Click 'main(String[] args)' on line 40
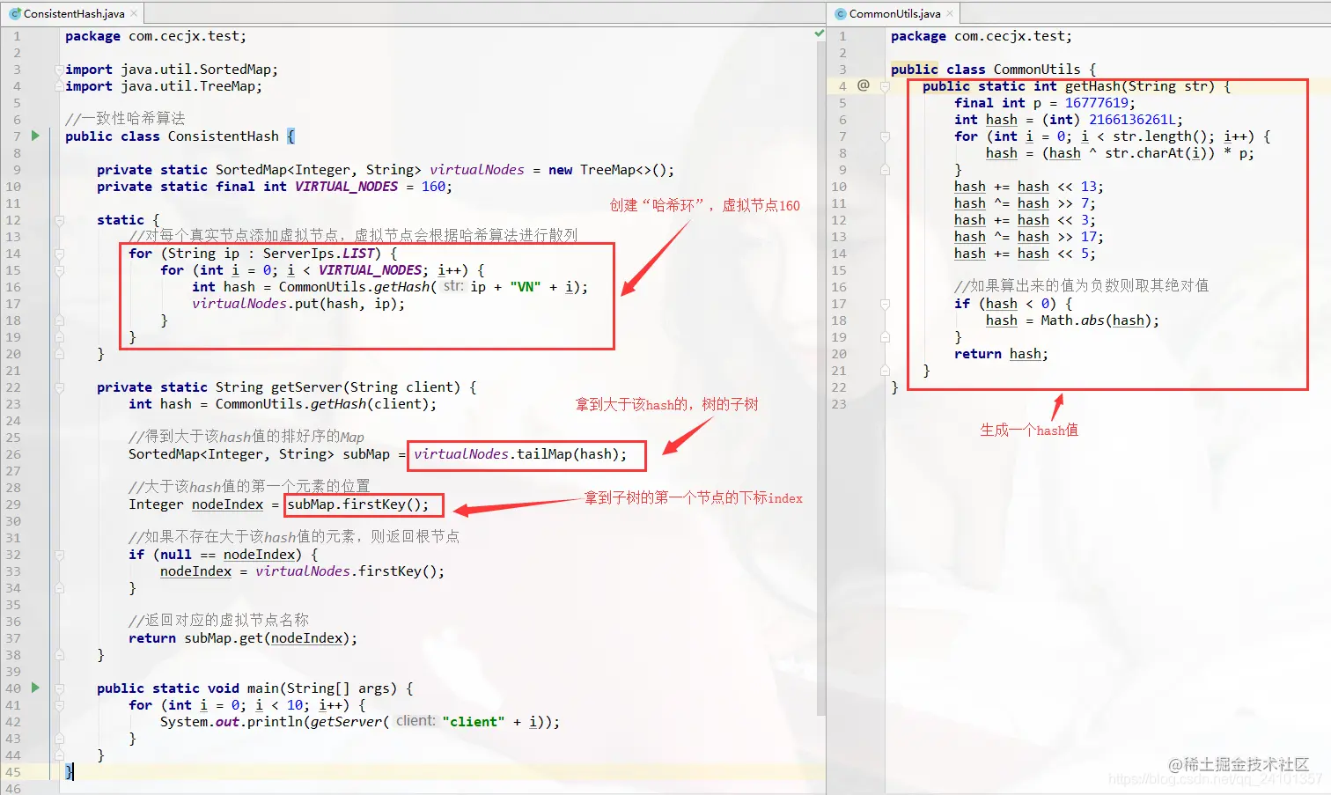The height and width of the screenshot is (795, 1331). click(322, 688)
